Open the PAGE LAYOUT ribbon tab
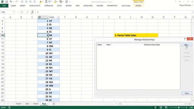The height and width of the screenshot is (109, 194). [35, 6]
